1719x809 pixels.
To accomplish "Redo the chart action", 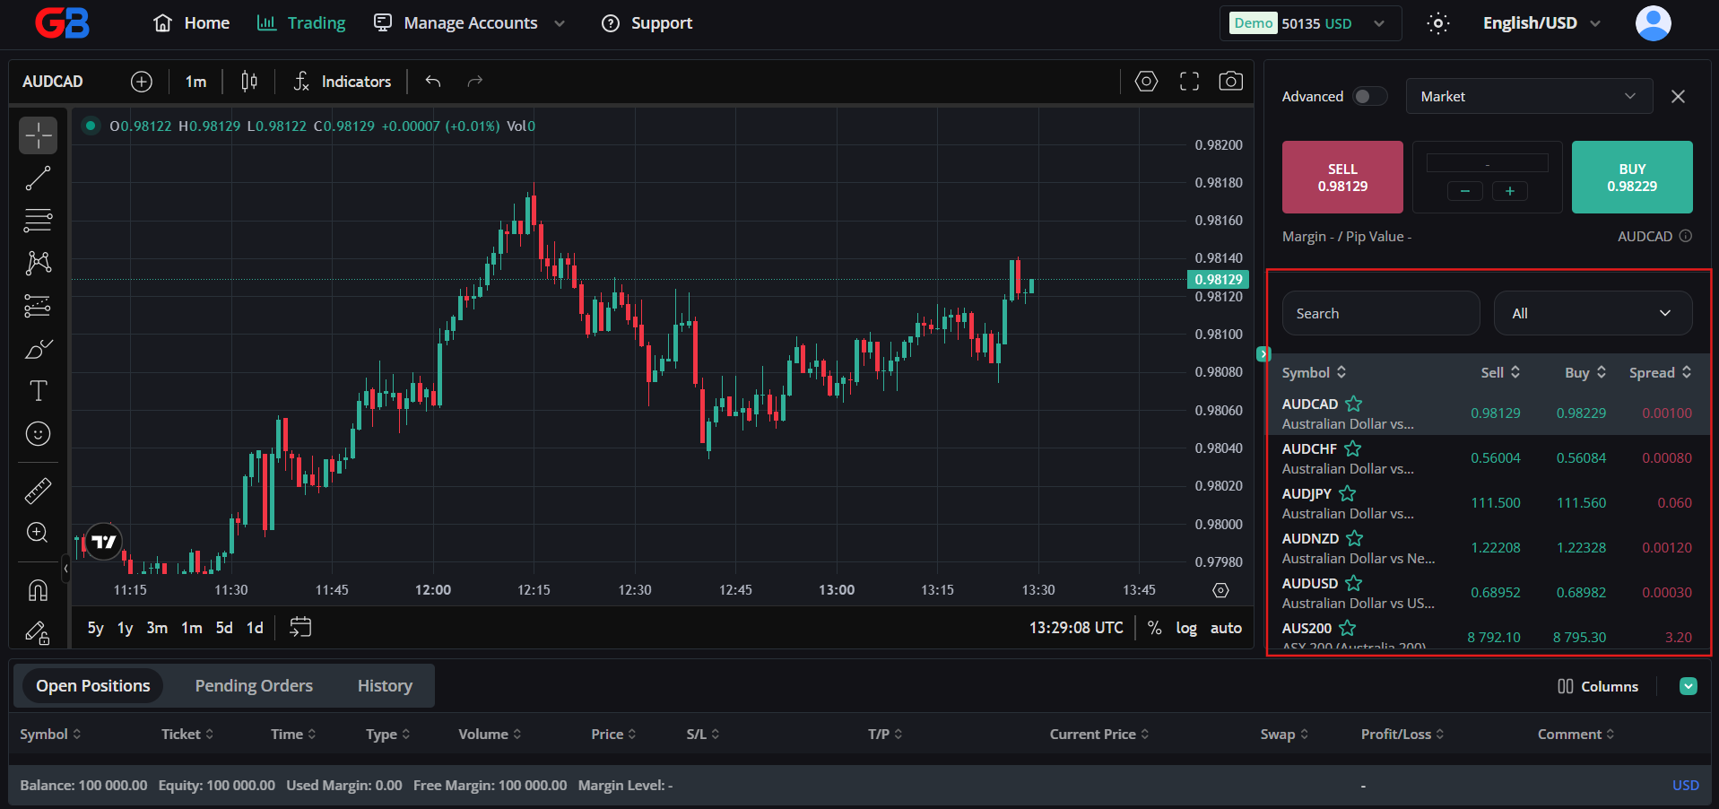I will [475, 82].
